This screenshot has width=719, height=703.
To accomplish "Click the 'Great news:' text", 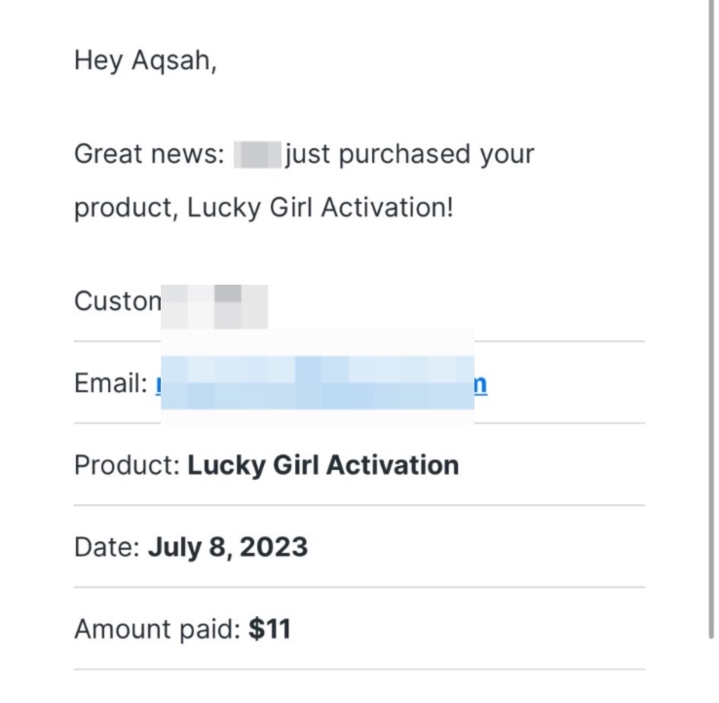I will click(149, 154).
